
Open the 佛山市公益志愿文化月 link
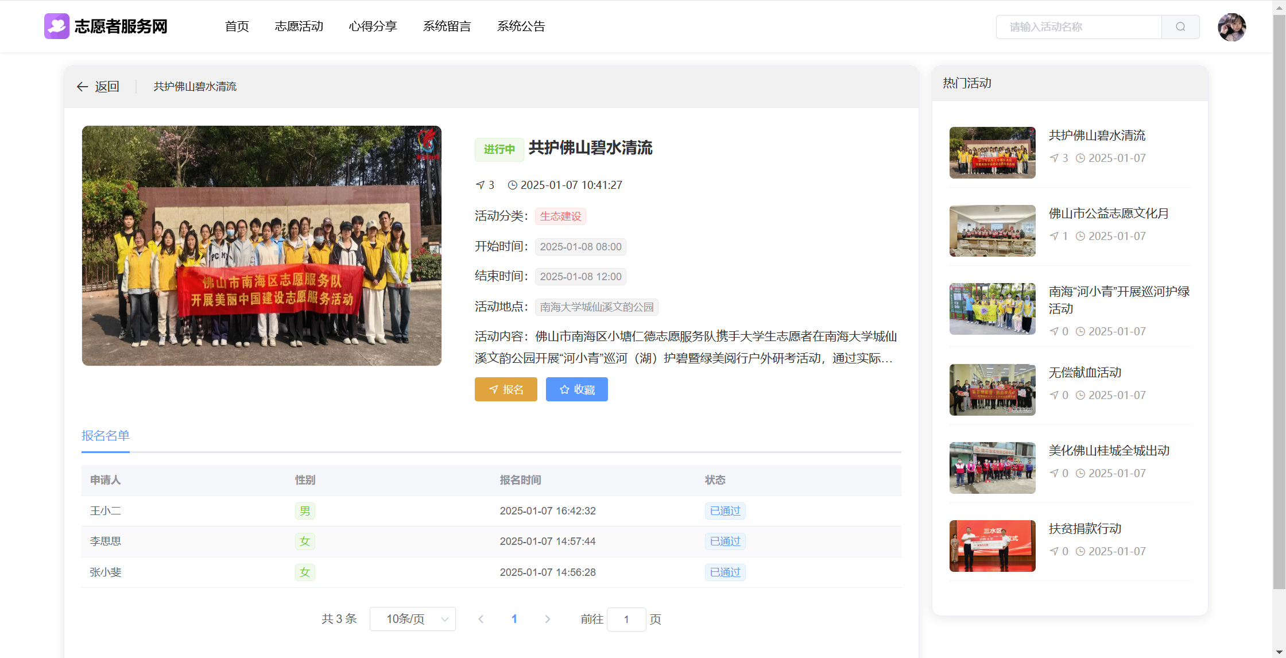tap(1108, 214)
